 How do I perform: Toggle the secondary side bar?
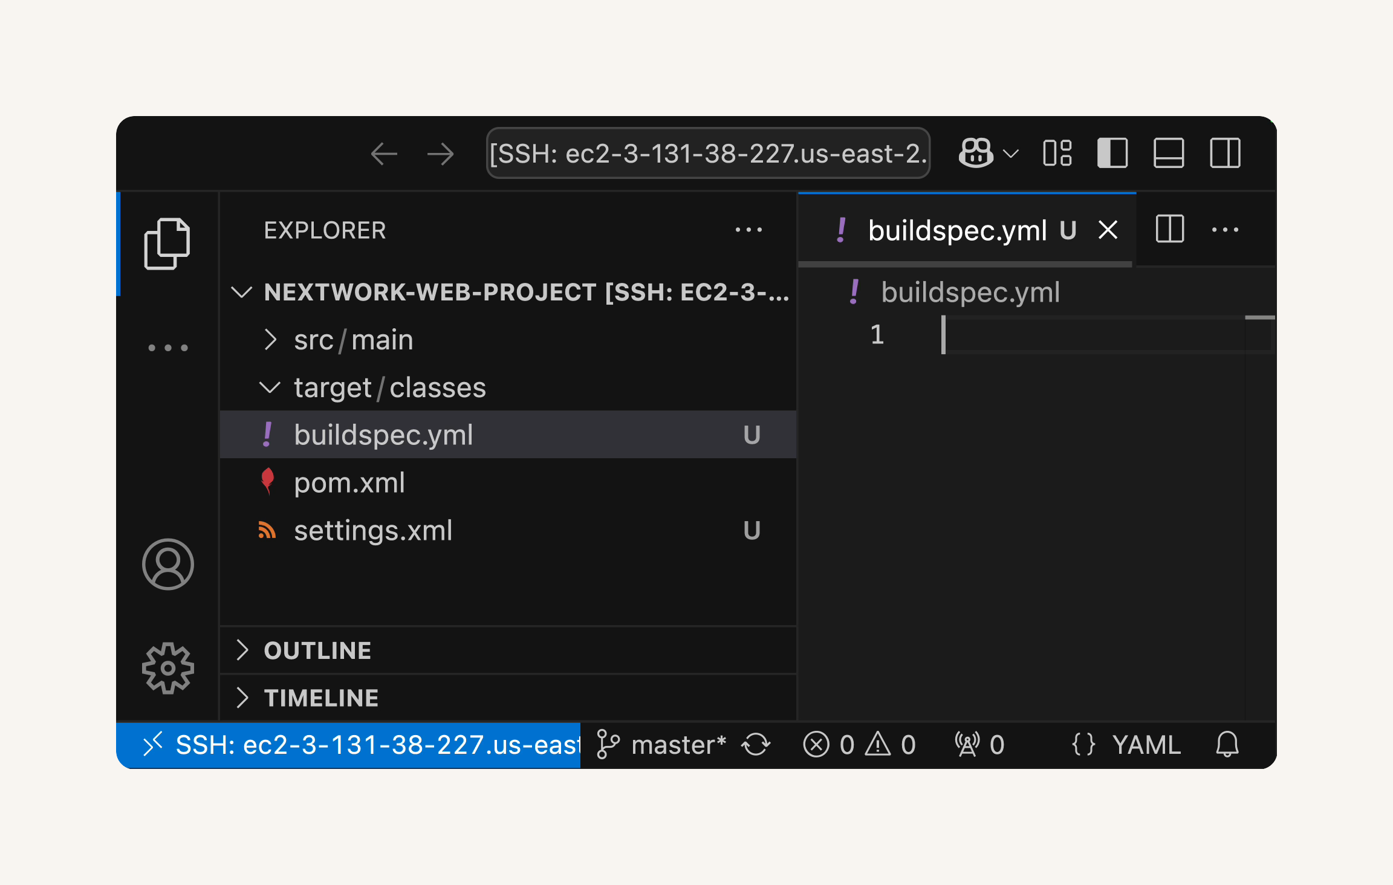pos(1226,153)
